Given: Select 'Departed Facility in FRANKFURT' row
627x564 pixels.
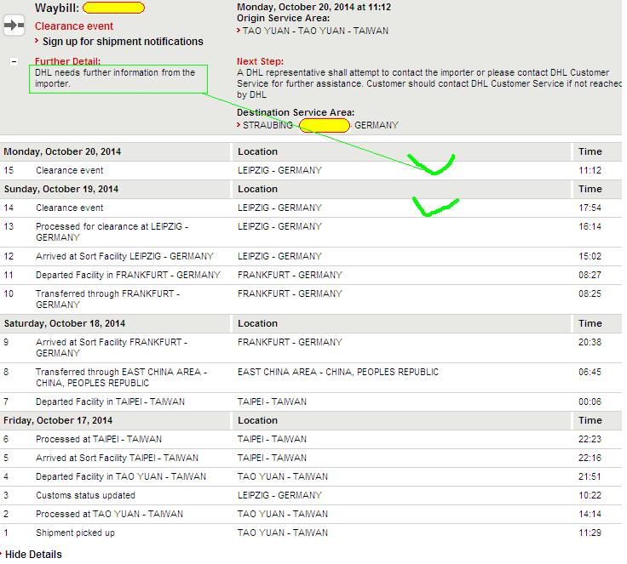Looking at the screenshot, I should [311, 276].
